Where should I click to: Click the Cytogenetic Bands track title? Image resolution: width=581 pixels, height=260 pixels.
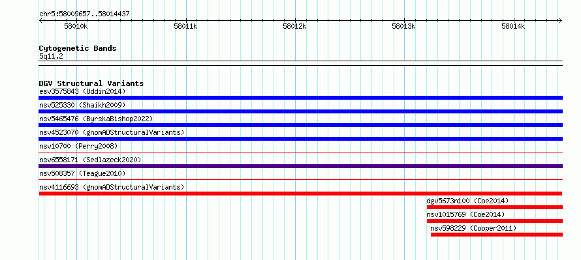[x=78, y=48]
